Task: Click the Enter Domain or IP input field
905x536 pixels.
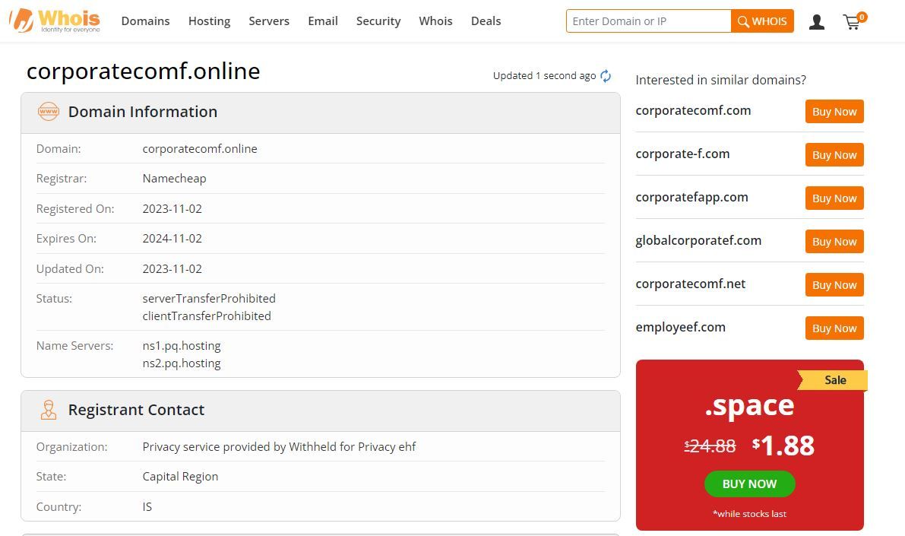Action: (x=648, y=21)
